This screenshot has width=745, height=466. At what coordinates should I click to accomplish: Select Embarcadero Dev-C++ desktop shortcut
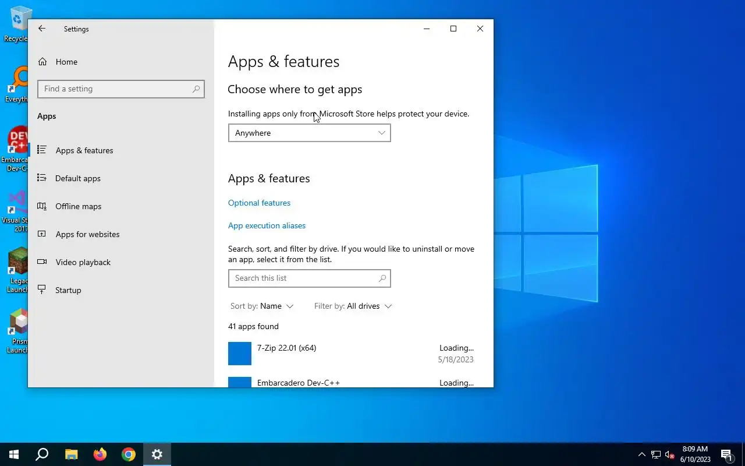[15, 149]
